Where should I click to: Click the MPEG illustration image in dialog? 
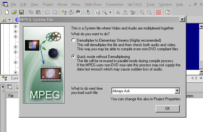[x=44, y=65]
